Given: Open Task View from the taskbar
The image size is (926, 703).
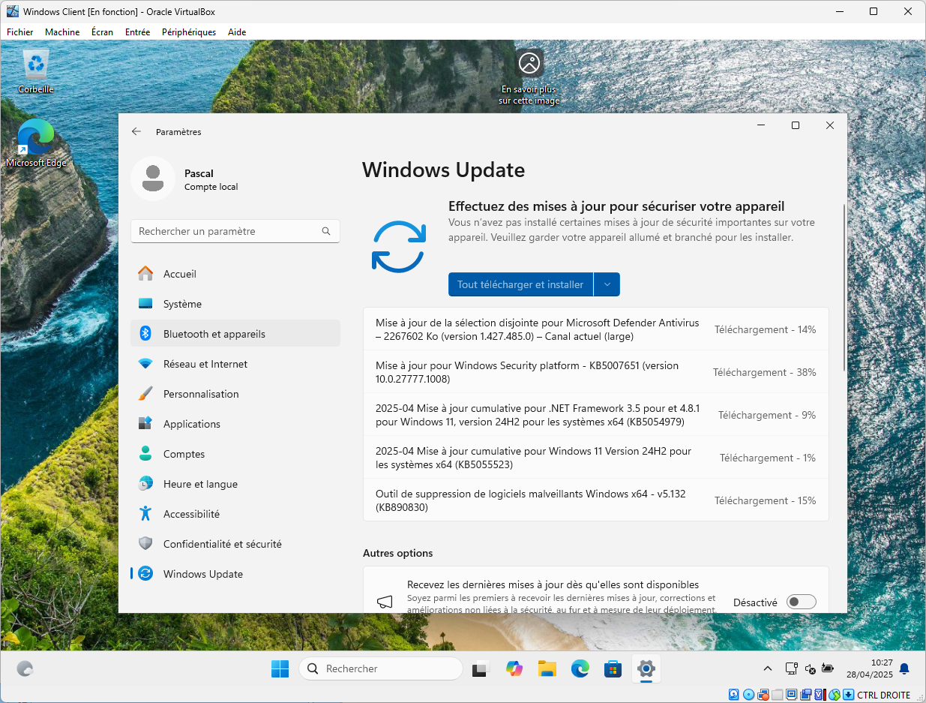Looking at the screenshot, I should click(481, 668).
